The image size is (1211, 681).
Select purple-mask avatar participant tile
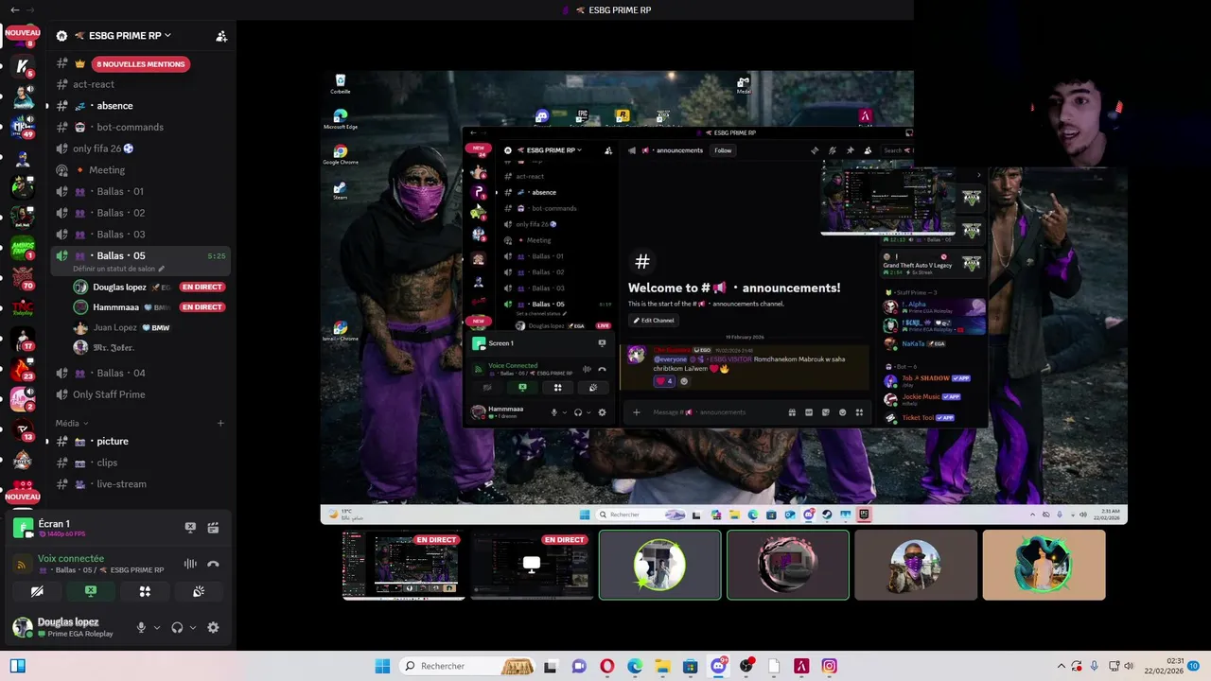916,565
